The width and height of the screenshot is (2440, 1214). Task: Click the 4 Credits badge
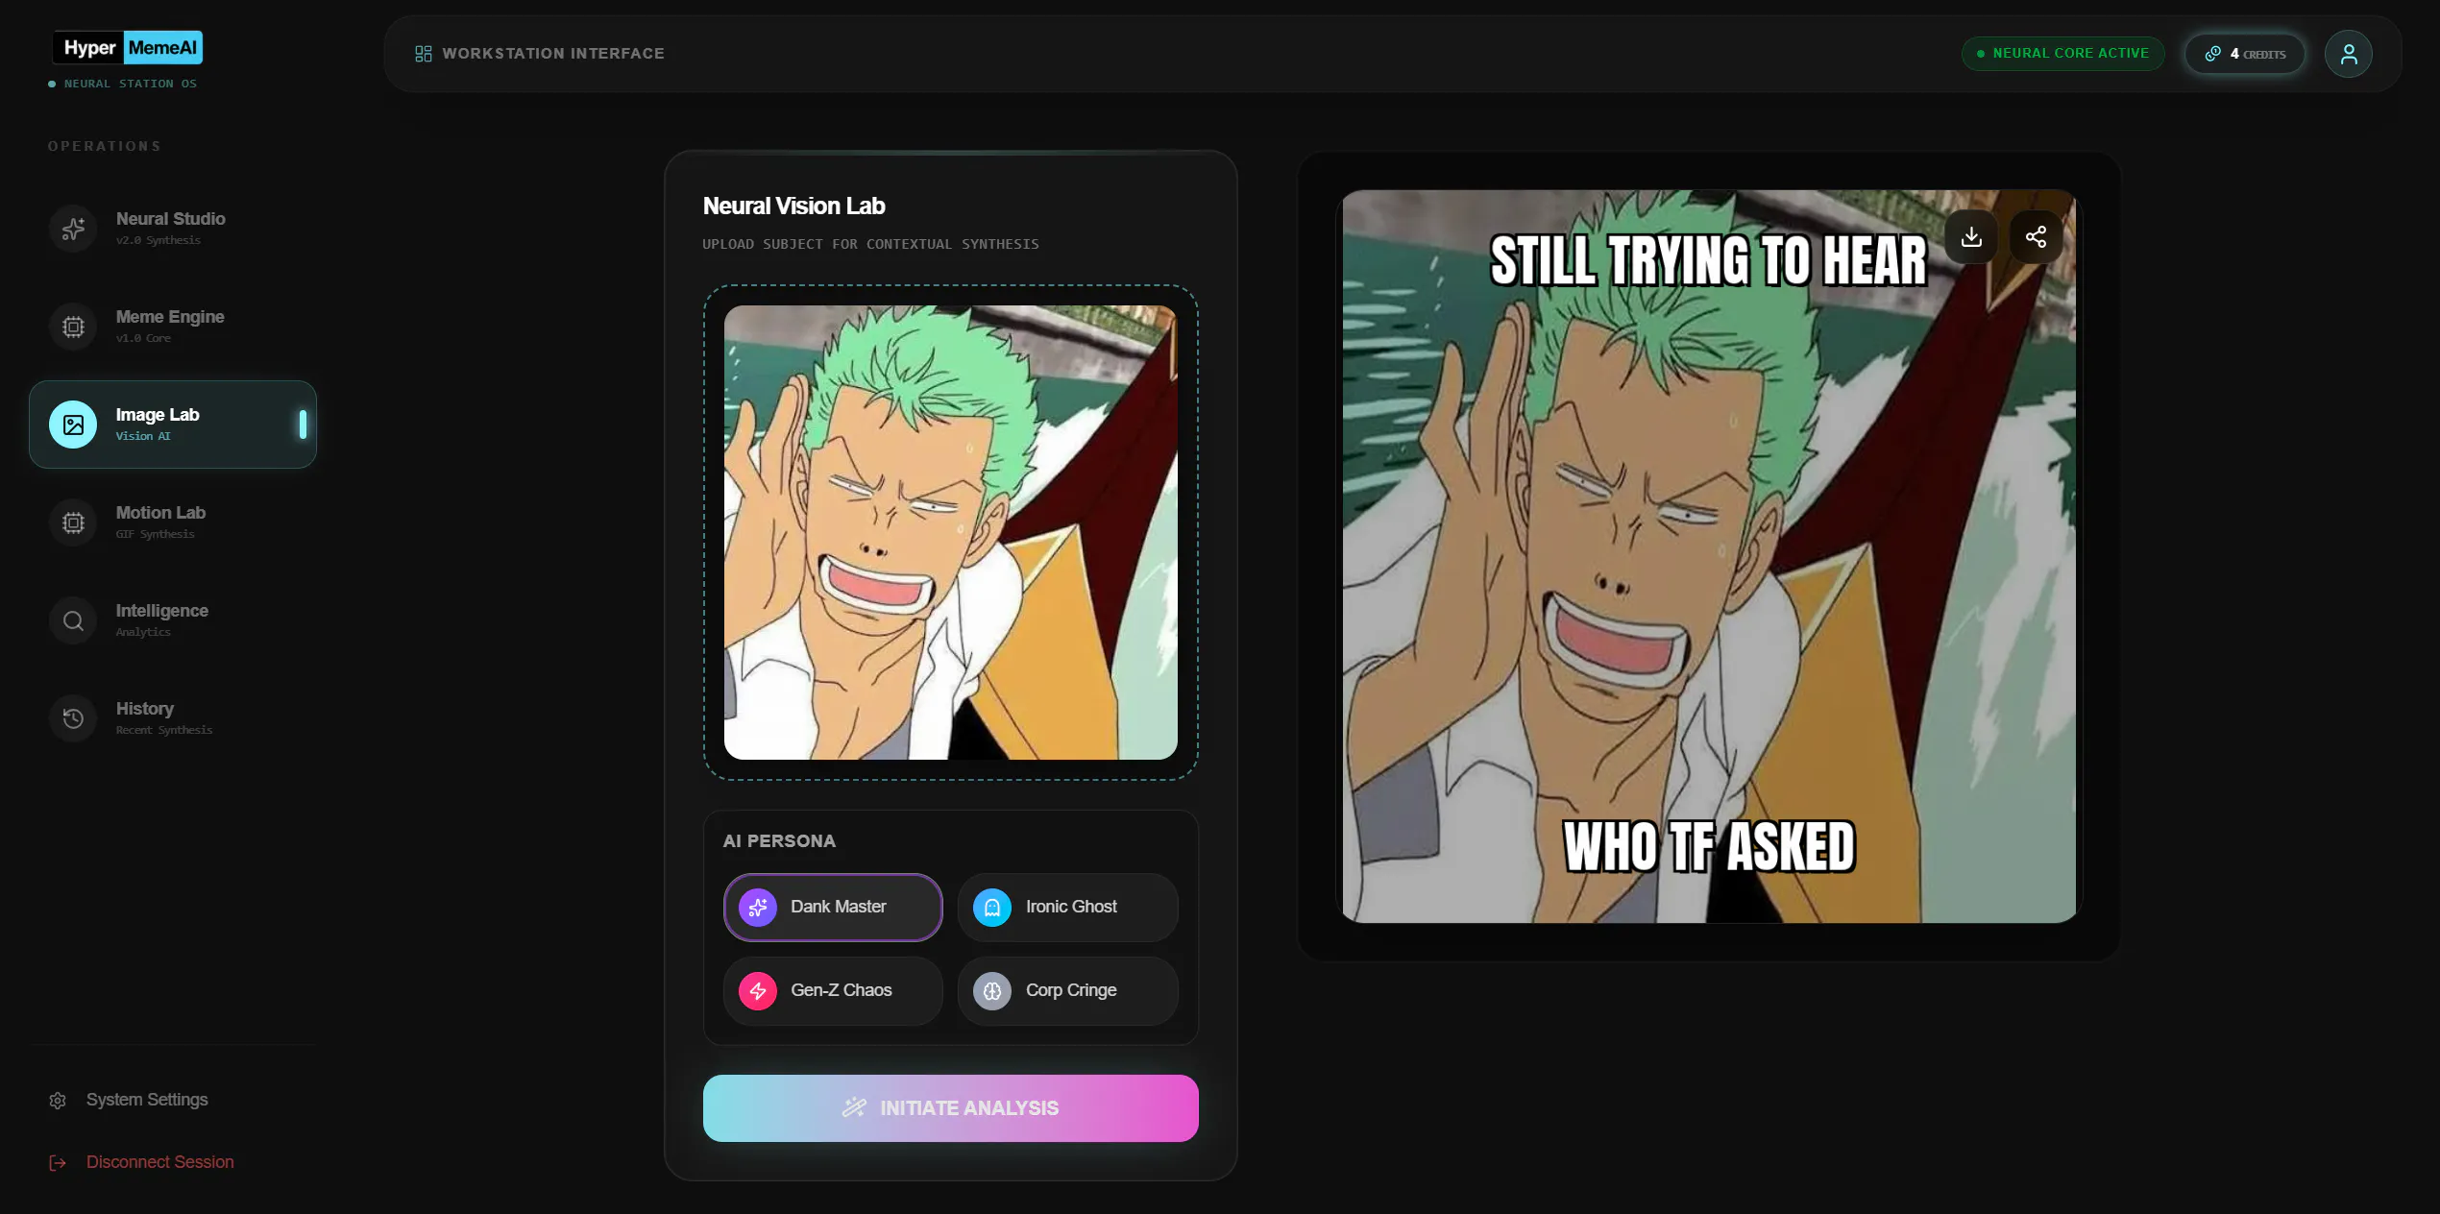coord(2244,54)
